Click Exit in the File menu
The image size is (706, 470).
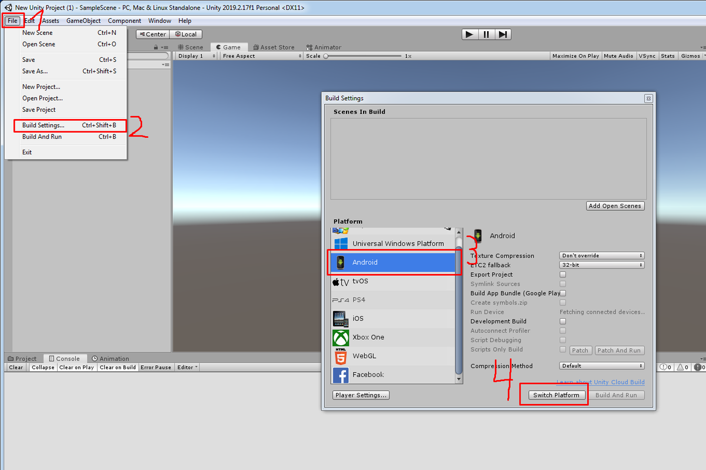[66, 152]
